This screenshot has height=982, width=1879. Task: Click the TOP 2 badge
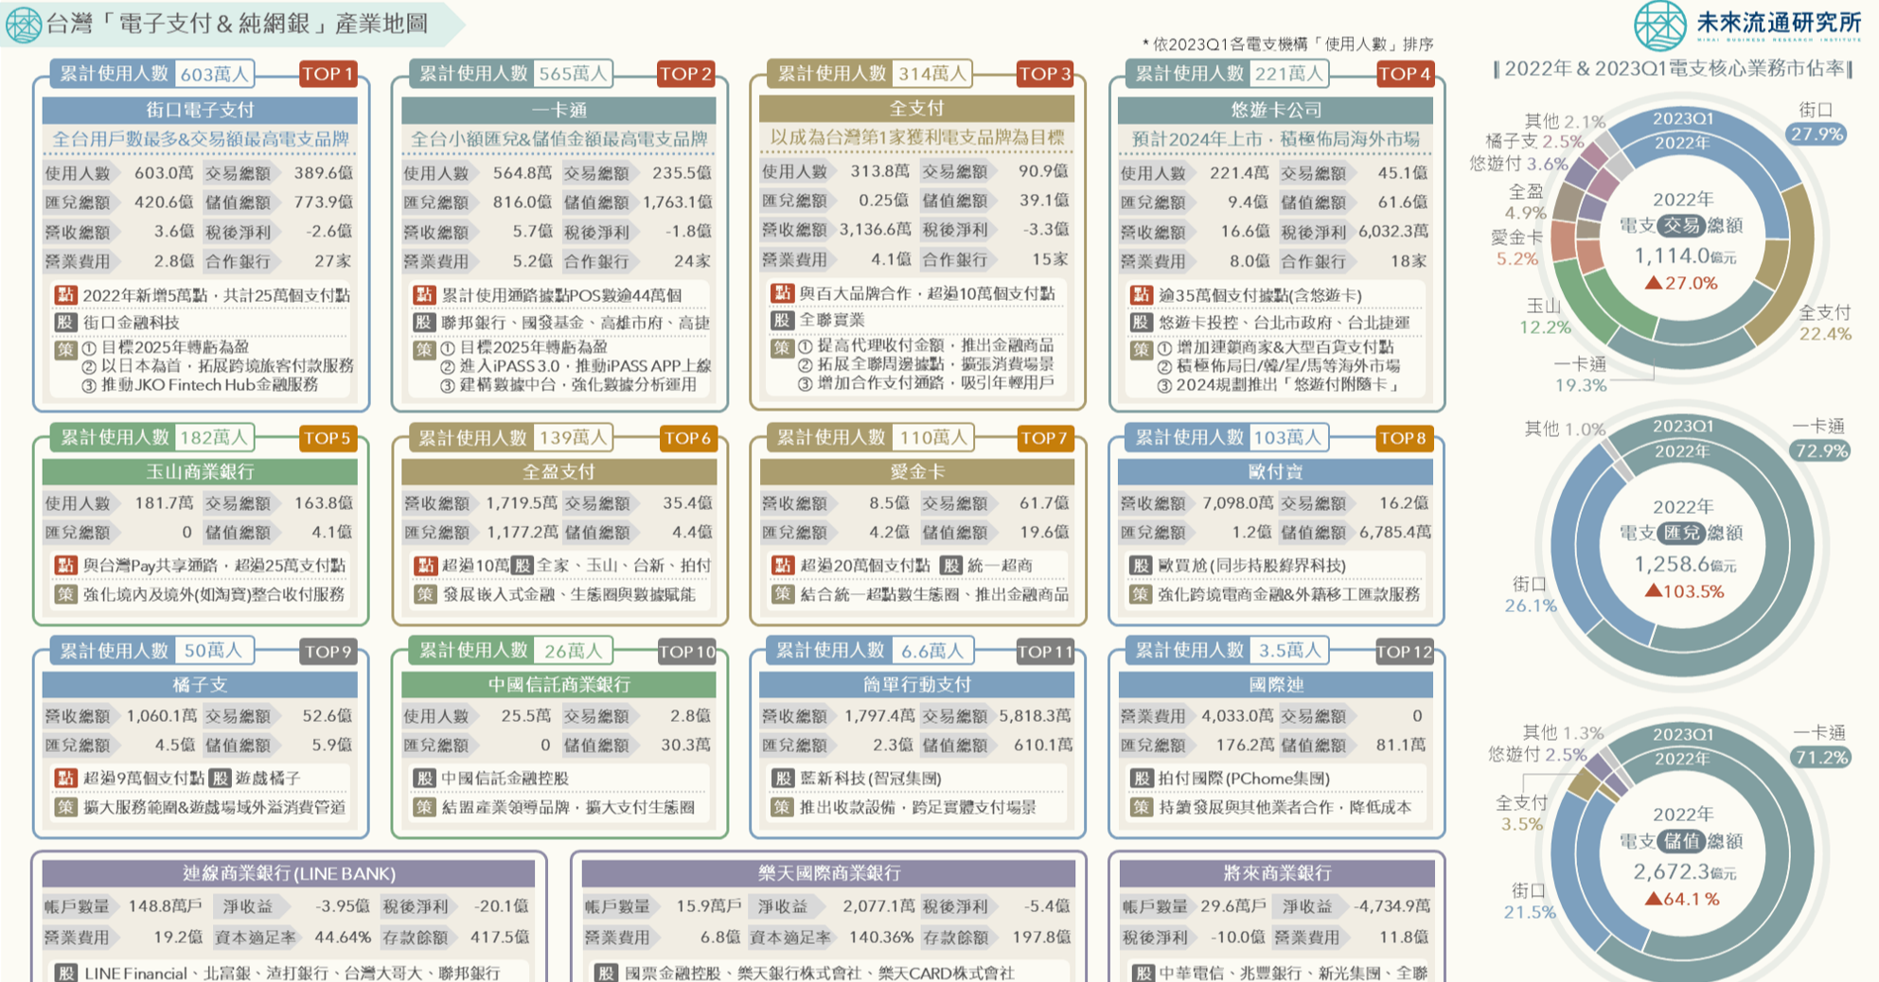(x=686, y=74)
